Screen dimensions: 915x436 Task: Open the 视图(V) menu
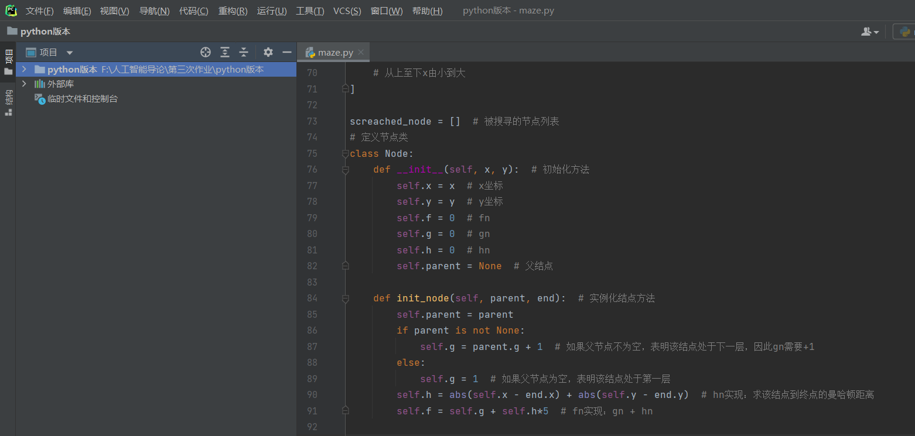tap(114, 11)
